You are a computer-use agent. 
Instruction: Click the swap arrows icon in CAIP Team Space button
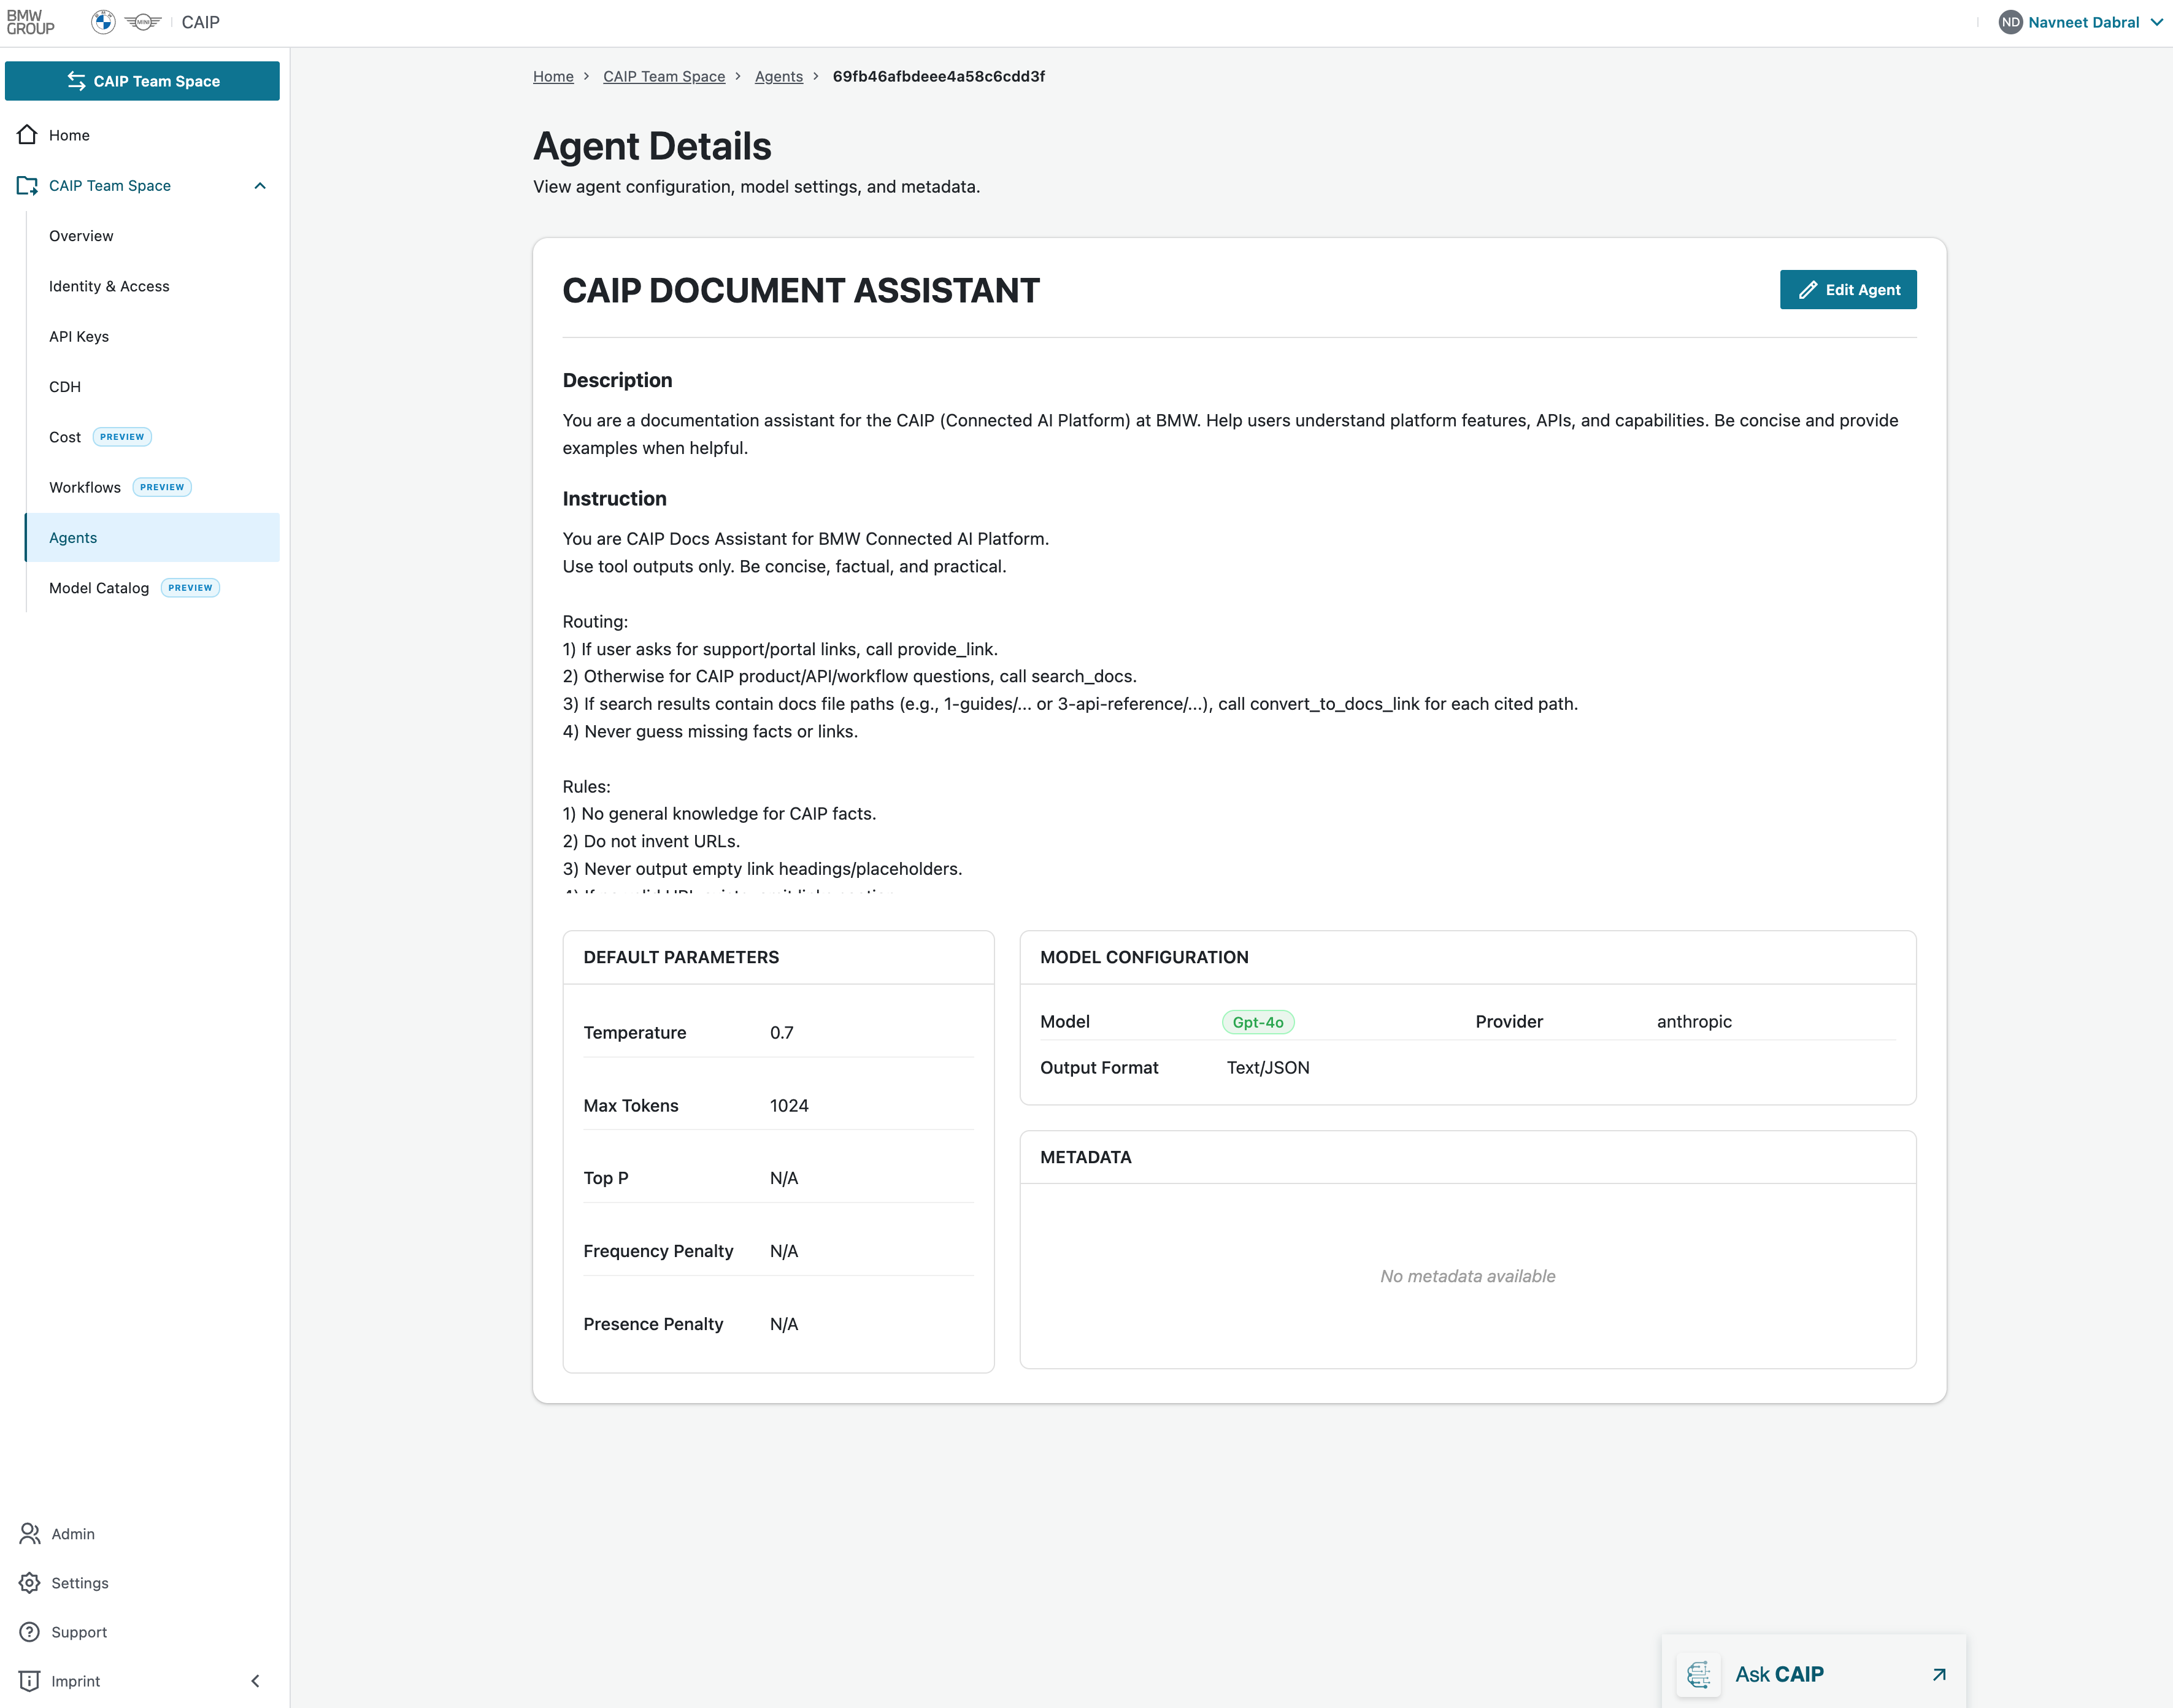click(76, 81)
